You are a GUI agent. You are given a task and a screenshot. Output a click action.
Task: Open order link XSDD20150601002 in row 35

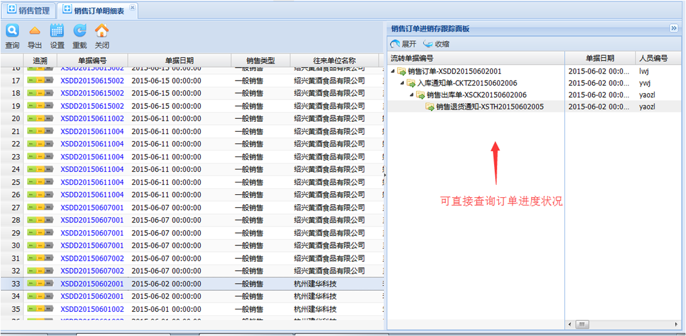click(92, 309)
